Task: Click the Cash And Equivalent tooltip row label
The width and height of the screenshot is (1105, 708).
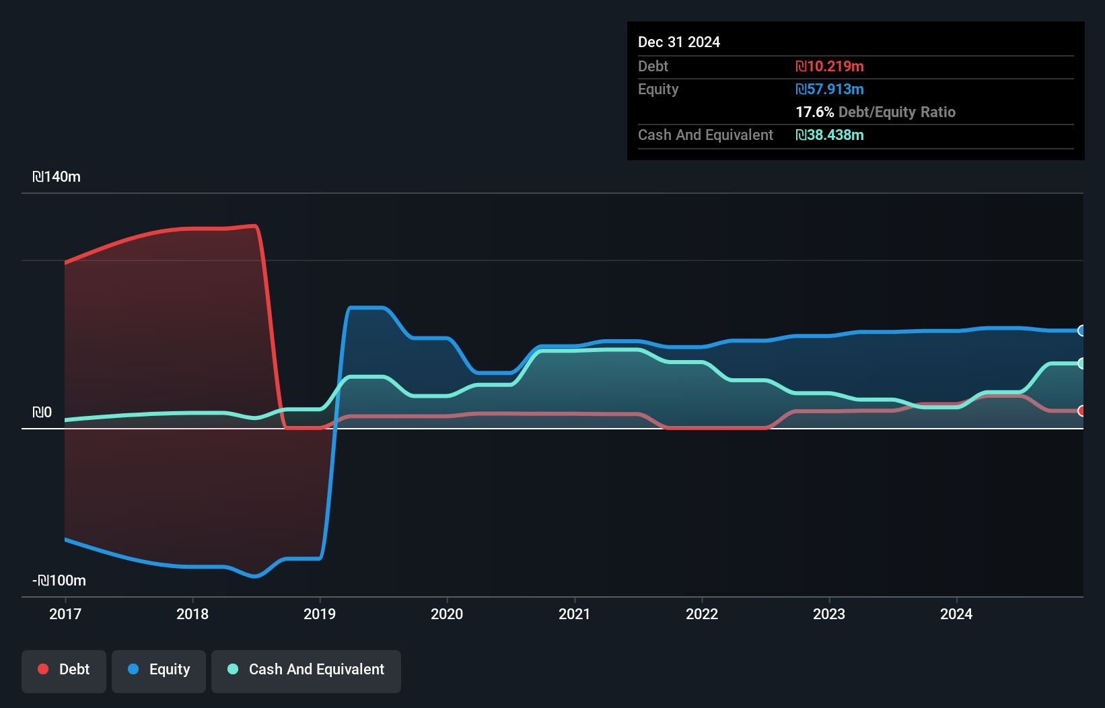Action: click(706, 135)
